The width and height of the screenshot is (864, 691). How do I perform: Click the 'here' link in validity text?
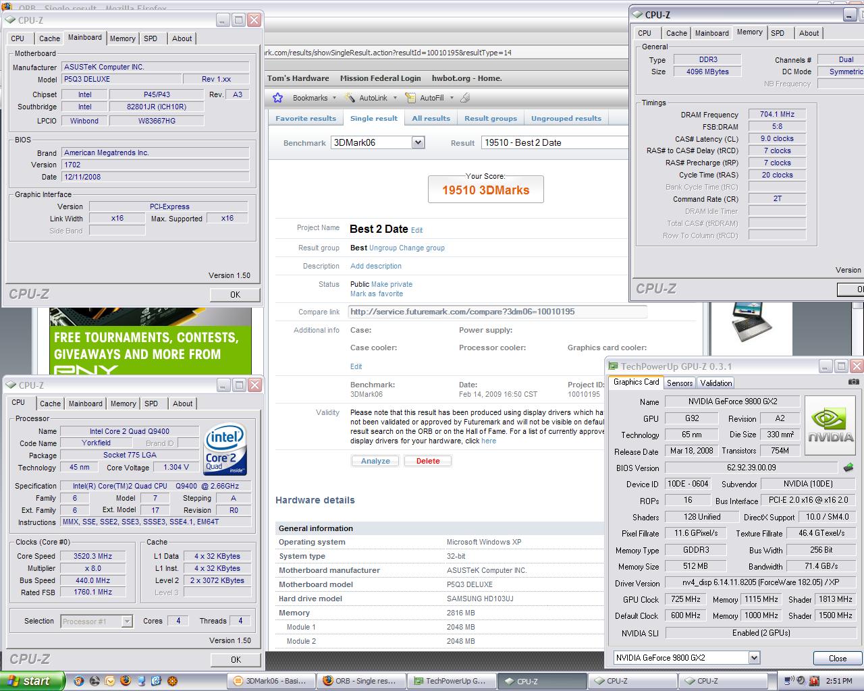pos(489,441)
